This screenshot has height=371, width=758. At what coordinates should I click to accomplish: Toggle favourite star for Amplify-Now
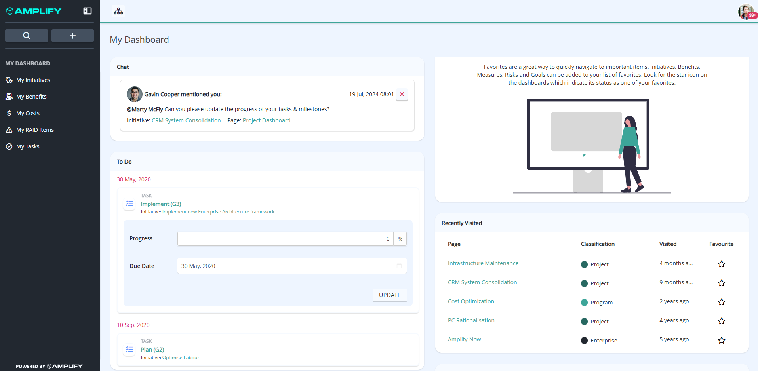(722, 341)
